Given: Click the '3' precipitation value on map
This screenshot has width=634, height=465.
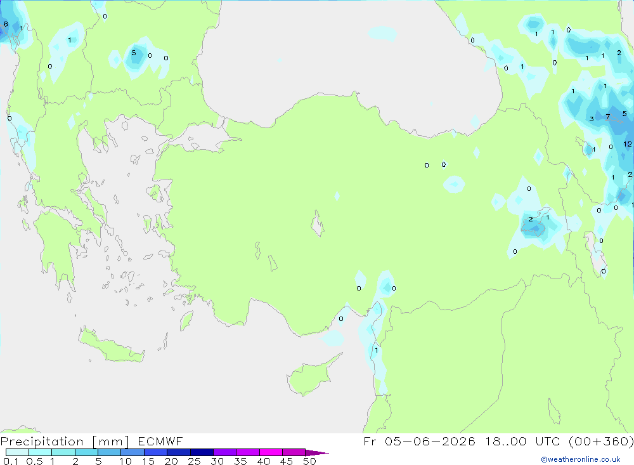Looking at the screenshot, I should tap(592, 119).
